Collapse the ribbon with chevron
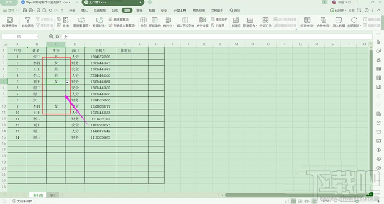 379,11
